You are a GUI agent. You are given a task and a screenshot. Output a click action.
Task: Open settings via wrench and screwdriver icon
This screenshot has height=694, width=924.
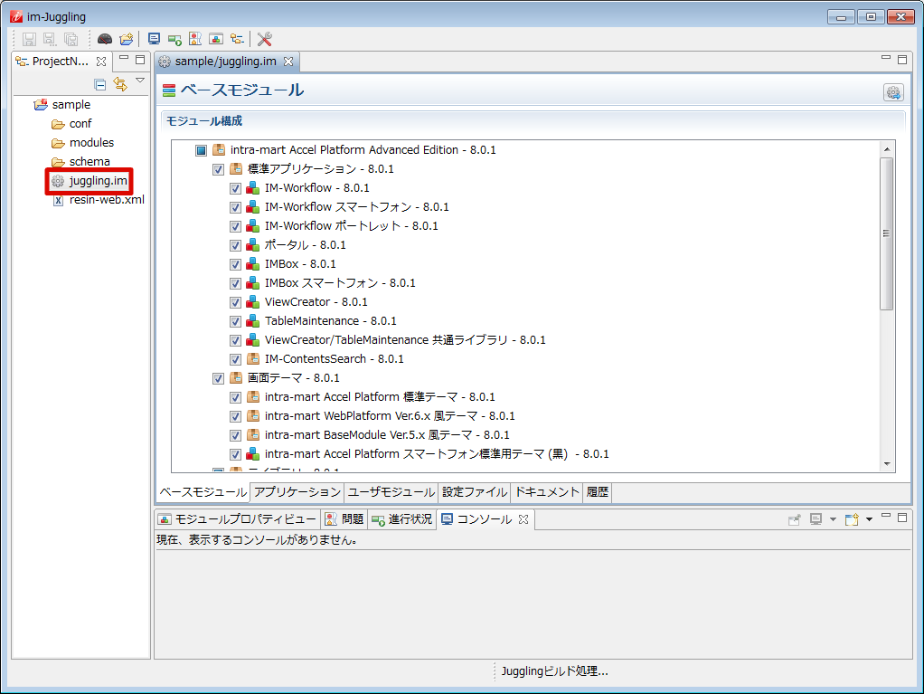265,39
